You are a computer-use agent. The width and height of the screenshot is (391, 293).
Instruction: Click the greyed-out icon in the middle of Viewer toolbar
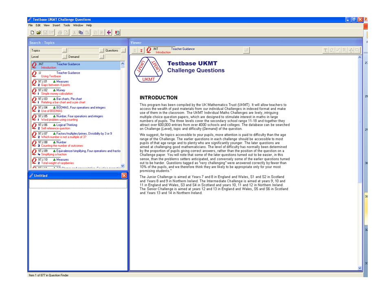pyautogui.click(x=246, y=50)
